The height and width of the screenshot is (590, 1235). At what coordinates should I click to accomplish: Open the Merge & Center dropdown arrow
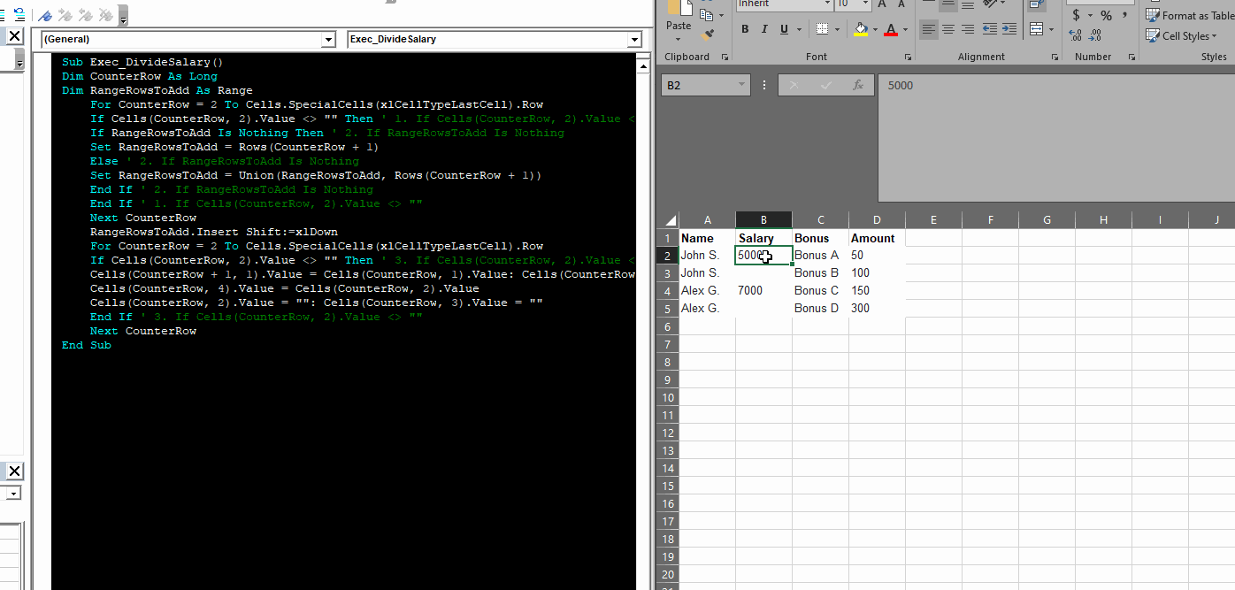point(1051,30)
